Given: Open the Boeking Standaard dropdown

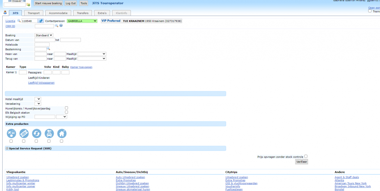Looking at the screenshot, I should 44,35.
